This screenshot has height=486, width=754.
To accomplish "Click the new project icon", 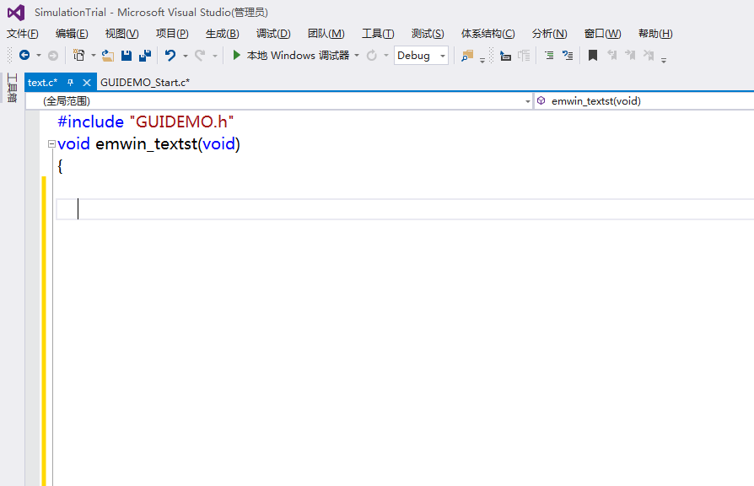I will [x=78, y=56].
